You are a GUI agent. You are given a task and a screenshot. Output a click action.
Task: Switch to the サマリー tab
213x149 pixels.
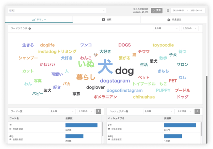[x=39, y=19]
